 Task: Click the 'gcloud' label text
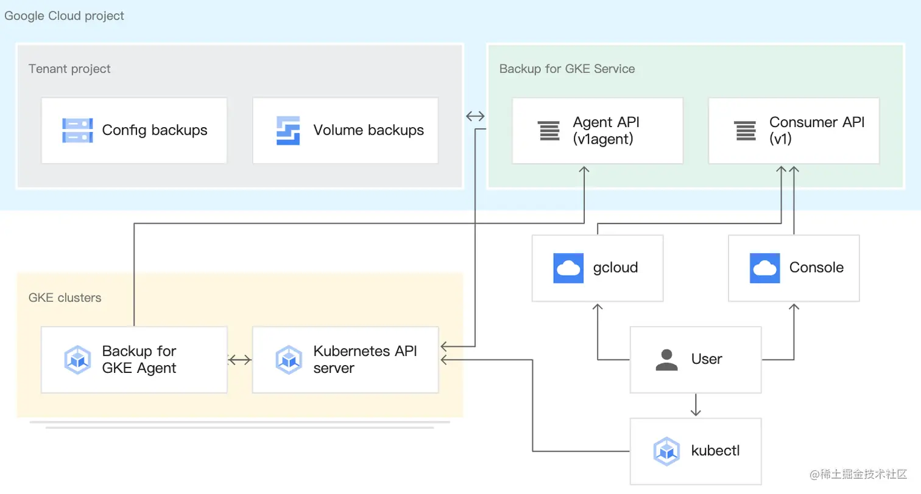click(615, 268)
